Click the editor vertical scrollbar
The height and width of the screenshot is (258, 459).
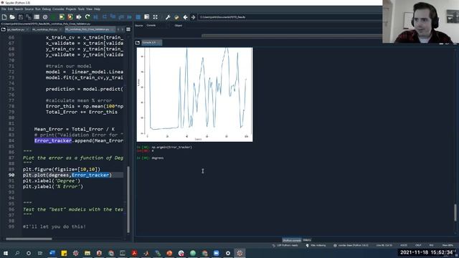[128, 199]
